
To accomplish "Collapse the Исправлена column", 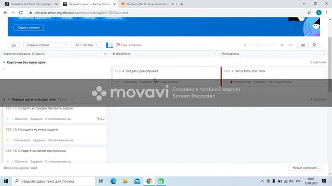I will pyautogui.click(x=220, y=54).
